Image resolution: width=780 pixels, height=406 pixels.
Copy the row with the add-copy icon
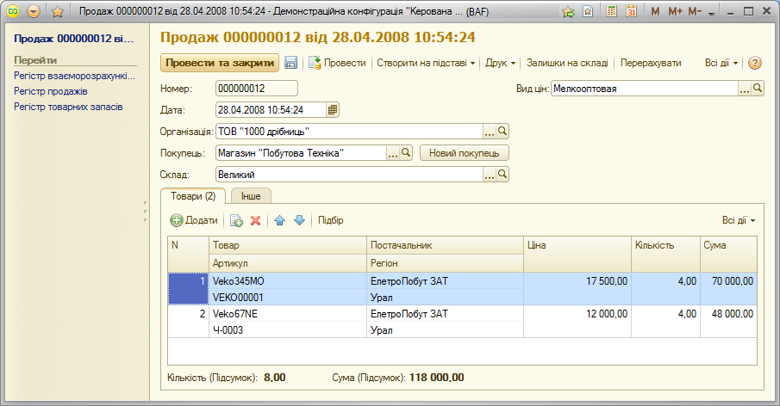(236, 220)
